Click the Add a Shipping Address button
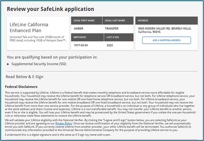 point(166,40)
